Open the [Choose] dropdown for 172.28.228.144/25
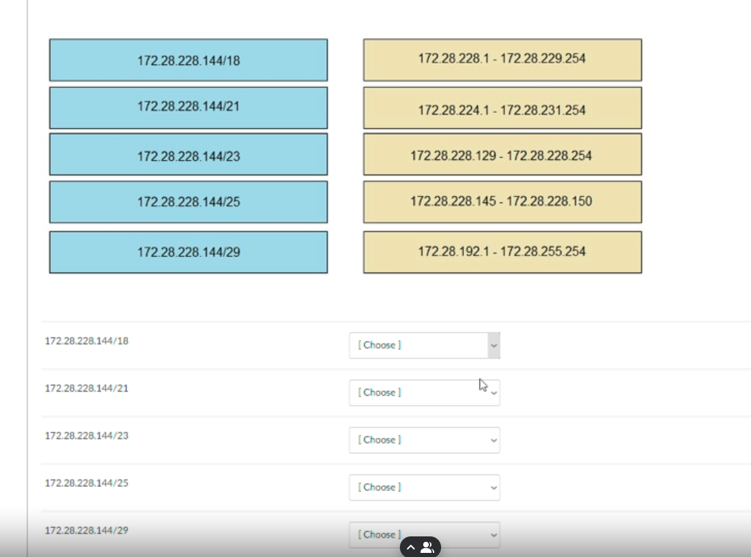Image resolution: width=751 pixels, height=557 pixels. 424,487
